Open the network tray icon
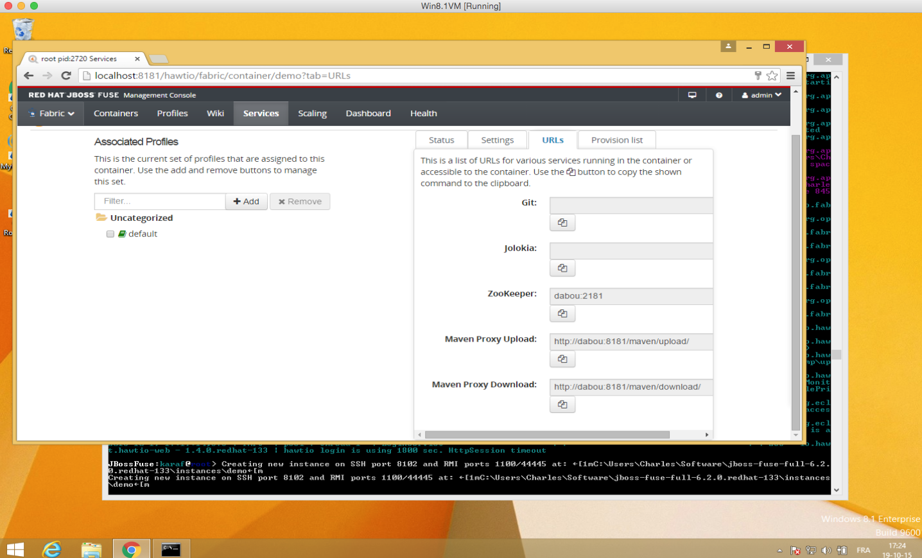The image size is (922, 558). coord(811,550)
